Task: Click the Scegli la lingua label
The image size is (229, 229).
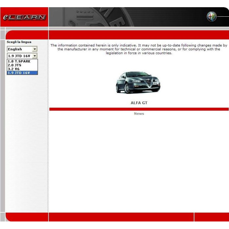Action: click(x=19, y=42)
